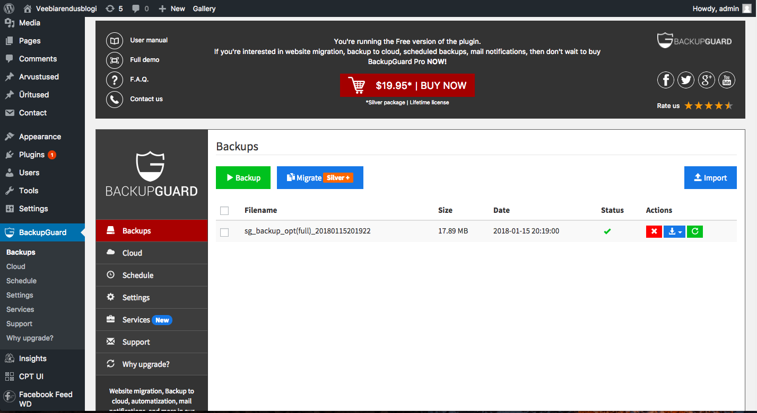Open Appearance in the sidebar
Viewport: 757px width, 413px height.
pyautogui.click(x=42, y=137)
